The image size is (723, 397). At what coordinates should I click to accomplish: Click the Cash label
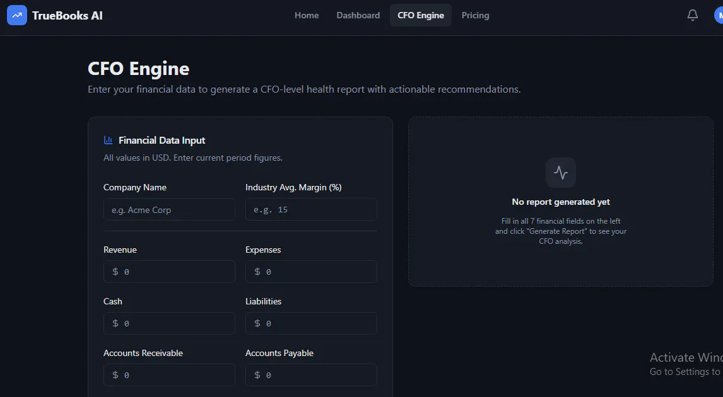point(112,301)
